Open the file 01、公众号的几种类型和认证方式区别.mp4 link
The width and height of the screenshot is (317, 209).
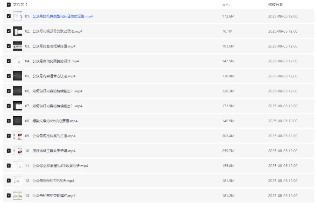59,16
